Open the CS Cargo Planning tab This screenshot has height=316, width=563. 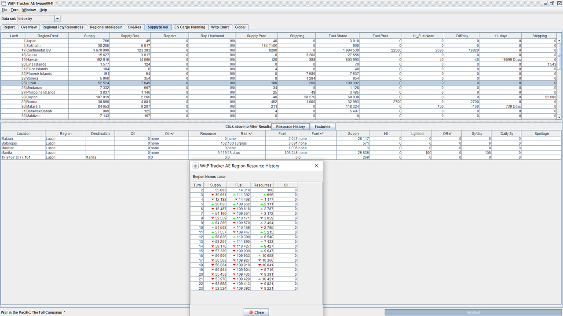coord(190,27)
